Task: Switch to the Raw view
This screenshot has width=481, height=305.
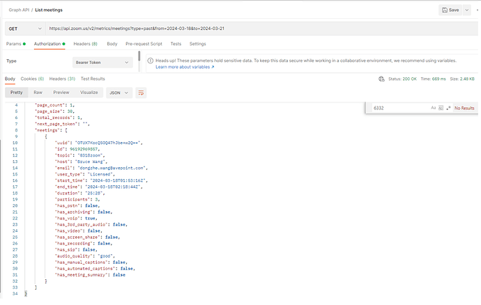Action: point(38,93)
